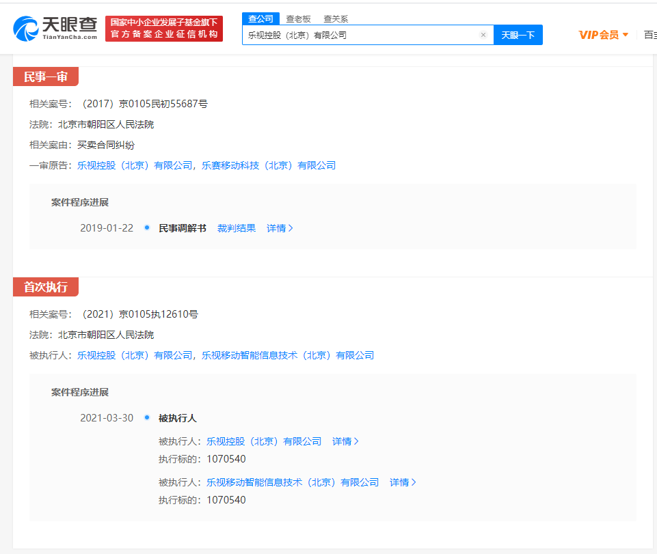Open plaintiff link 乐赛移动科技（北京）有限公司

269,165
